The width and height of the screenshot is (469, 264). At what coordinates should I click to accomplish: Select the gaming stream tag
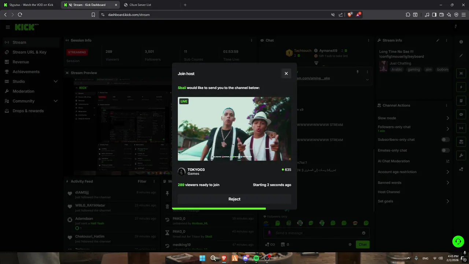pos(414,70)
